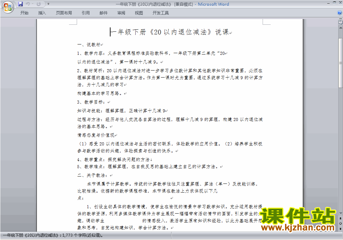
Task: Switch to the 页面布局 tab
Action: click(64, 13)
